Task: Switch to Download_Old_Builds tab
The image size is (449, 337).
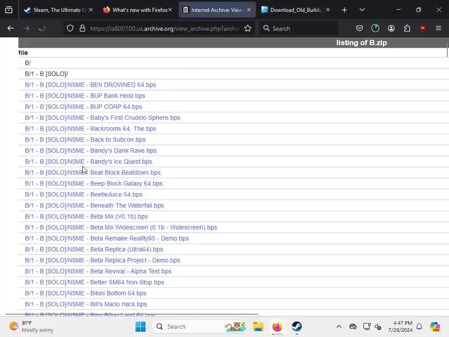Action: coord(296,10)
